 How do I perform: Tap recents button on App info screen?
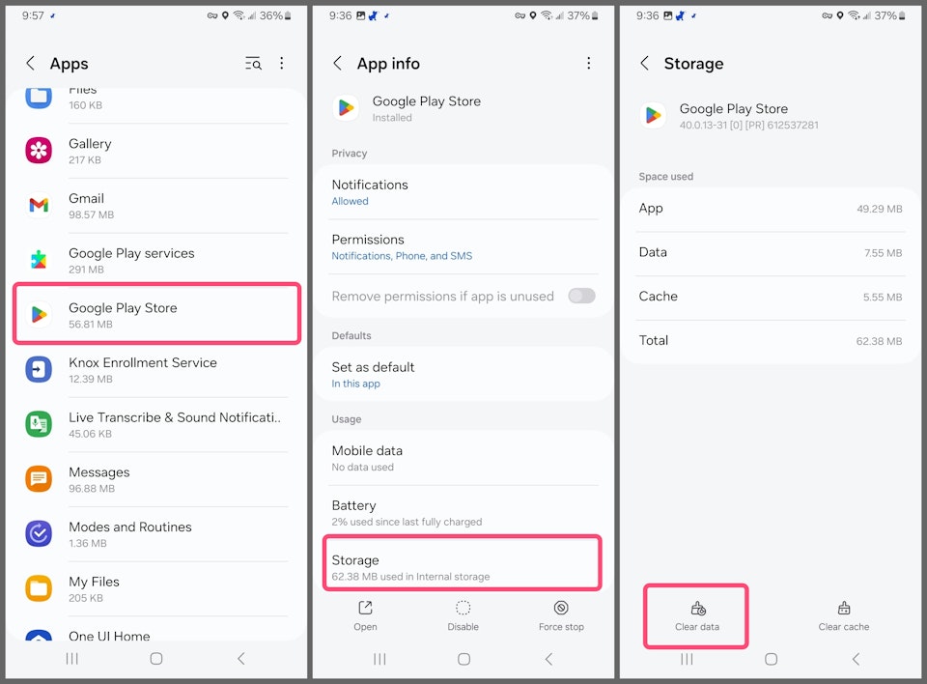[379, 659]
